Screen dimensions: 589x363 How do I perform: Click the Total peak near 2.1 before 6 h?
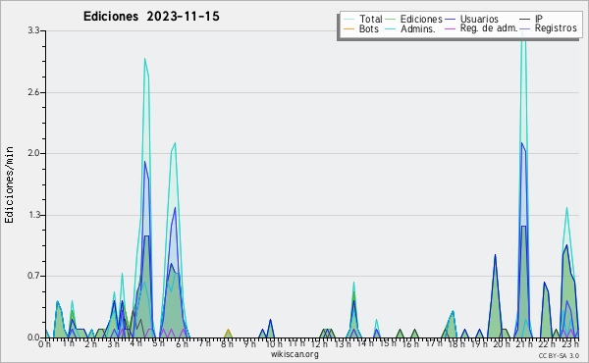point(175,143)
